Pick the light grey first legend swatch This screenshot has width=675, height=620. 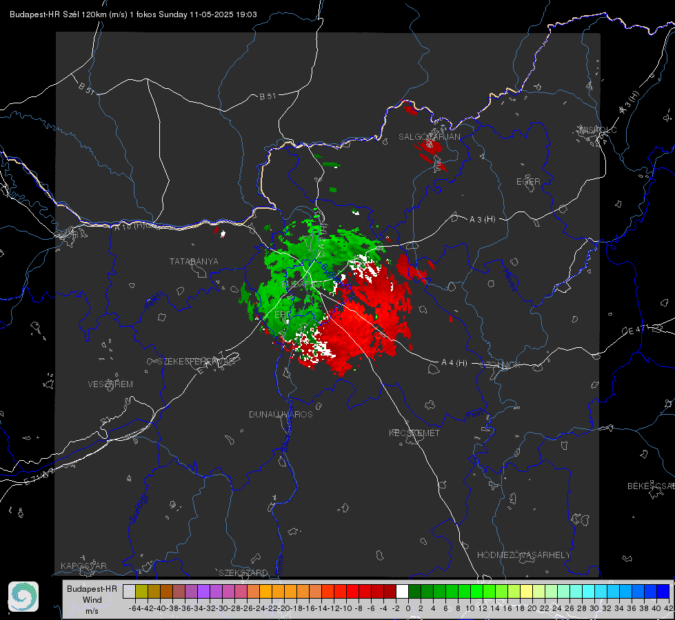[129, 591]
